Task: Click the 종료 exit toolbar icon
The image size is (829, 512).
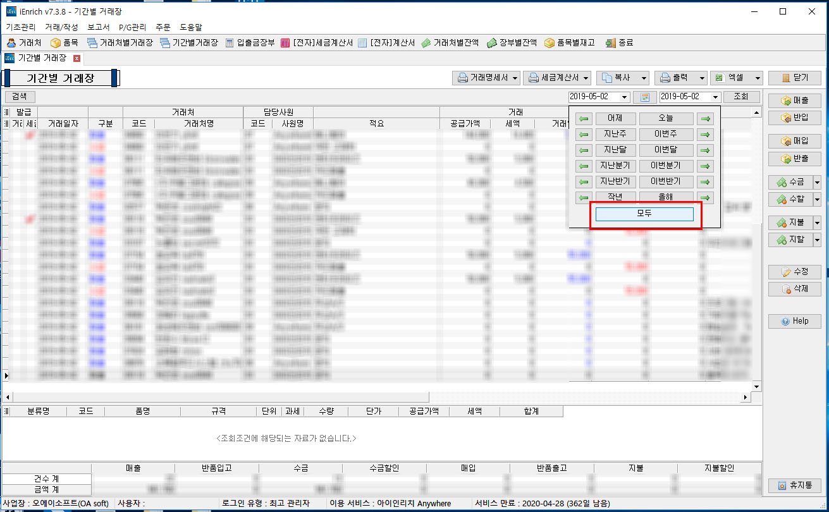Action: (x=619, y=43)
